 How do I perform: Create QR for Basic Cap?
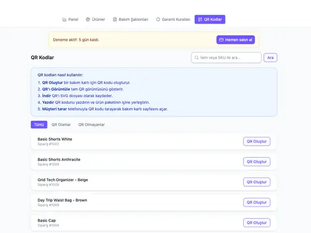[257, 223]
